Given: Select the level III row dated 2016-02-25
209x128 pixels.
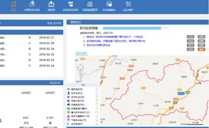Looking at the screenshot, I should click(32, 60).
